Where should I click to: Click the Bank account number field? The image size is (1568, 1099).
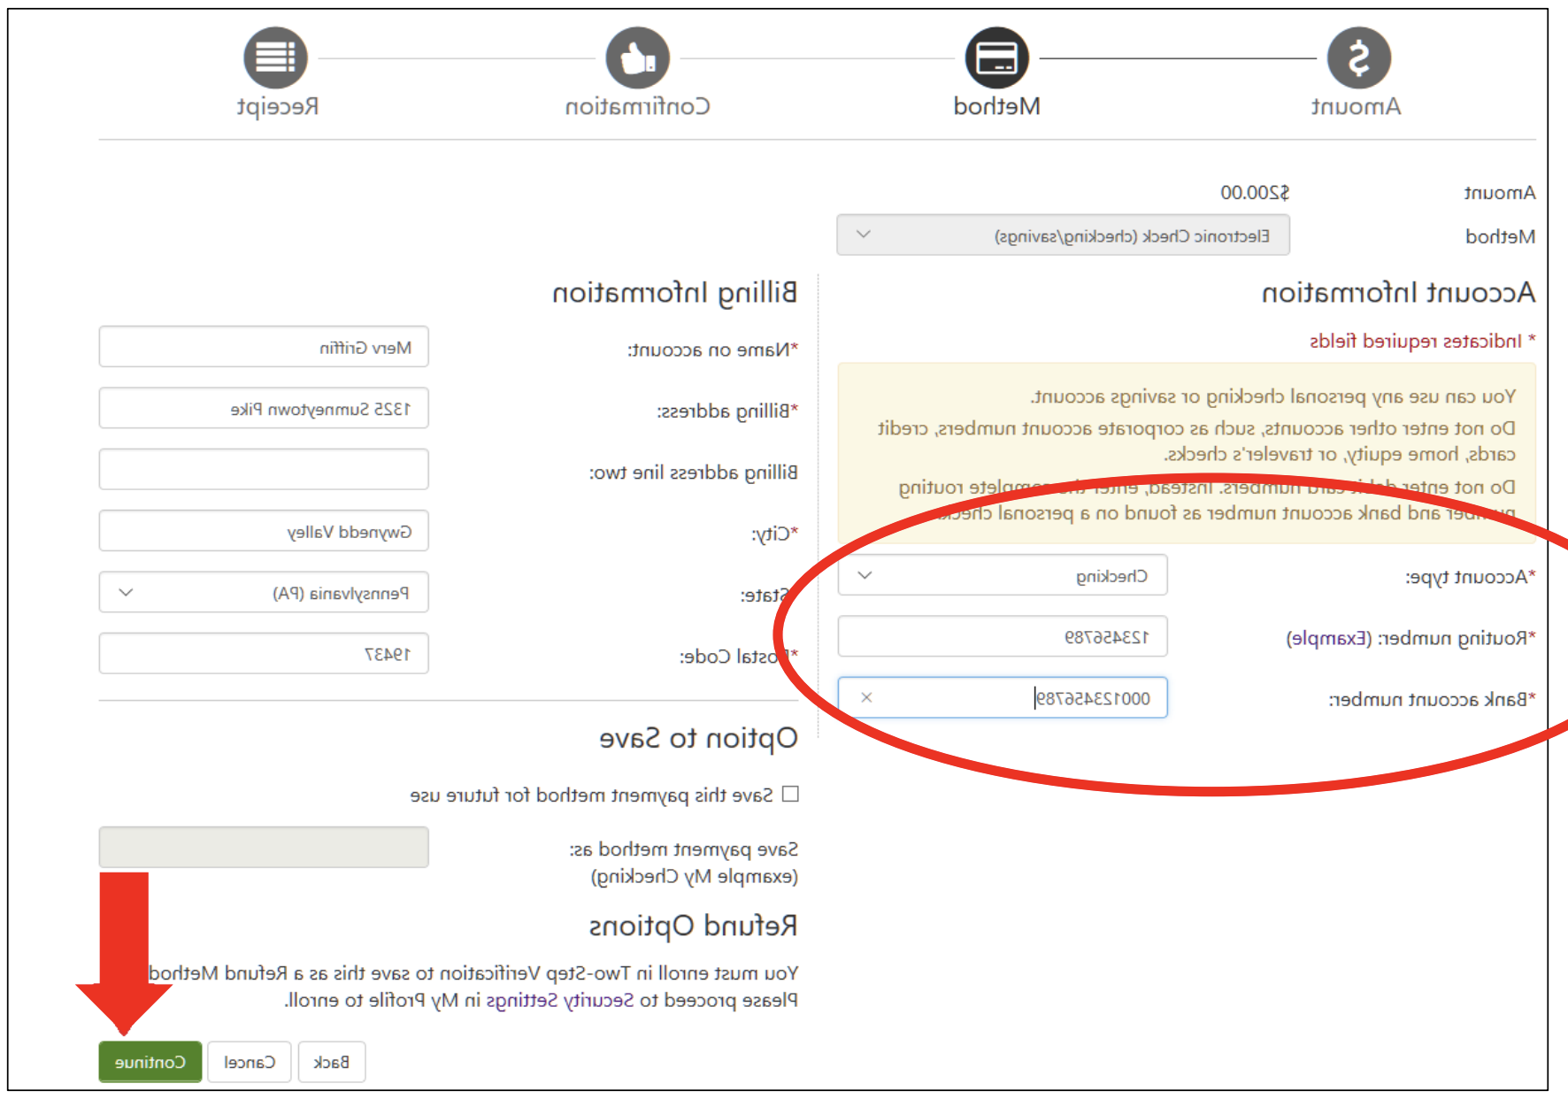[1003, 697]
